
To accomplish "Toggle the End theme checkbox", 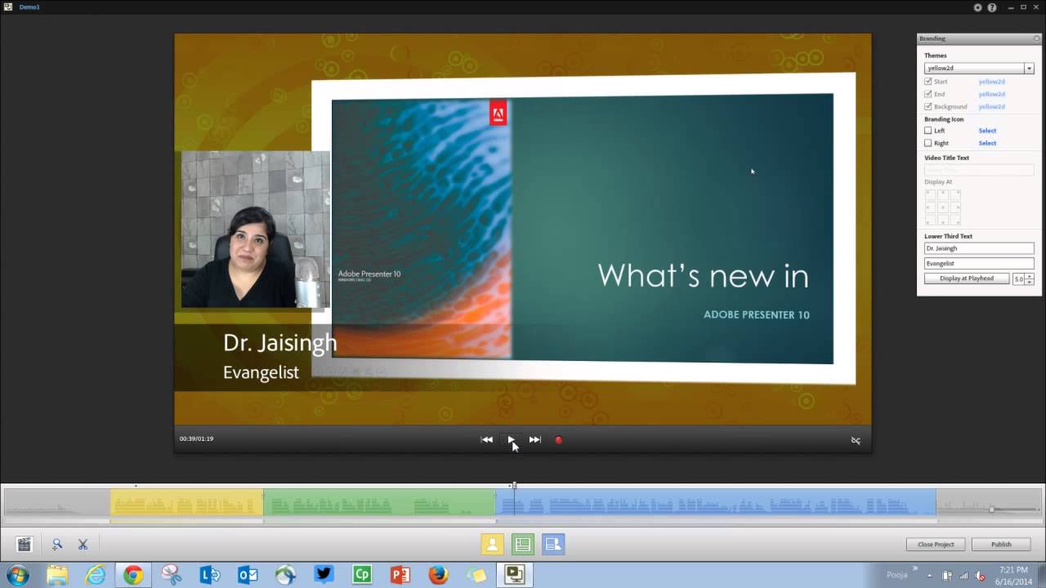I will [928, 94].
